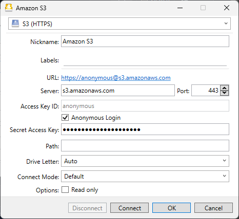This screenshot has width=239, height=219.
Task: Click the S3 (HTTPS) protocol drive icon
Action: click(15, 24)
